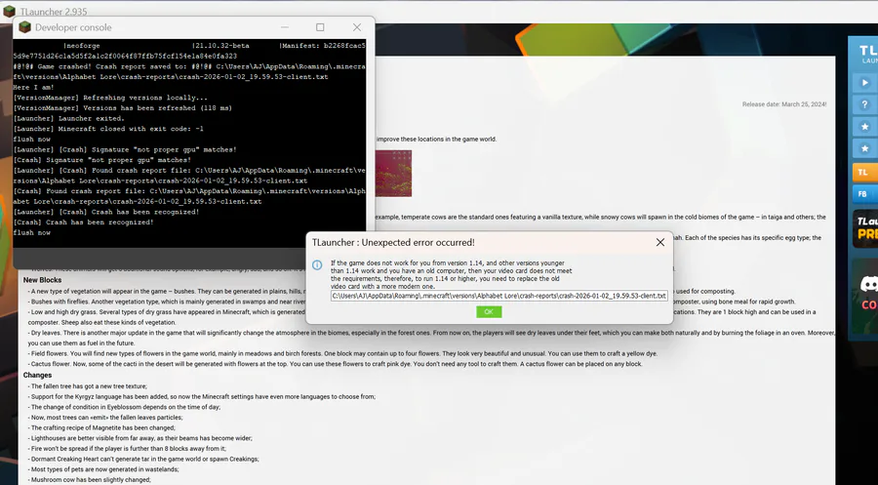Image resolution: width=878 pixels, height=485 pixels.
Task: Click the blue FB sidebar button
Action: (x=864, y=194)
